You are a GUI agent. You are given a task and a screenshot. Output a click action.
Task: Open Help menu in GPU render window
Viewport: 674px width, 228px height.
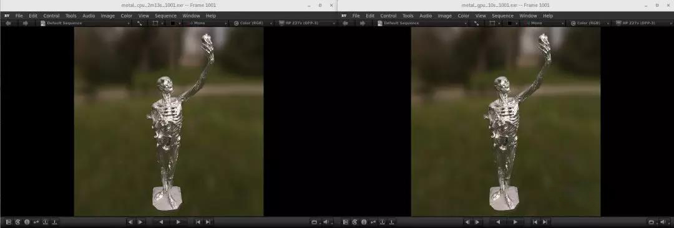pyautogui.click(x=548, y=16)
